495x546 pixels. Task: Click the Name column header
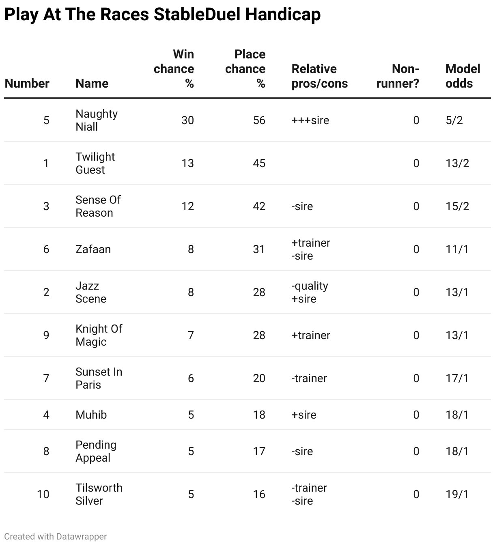point(92,83)
